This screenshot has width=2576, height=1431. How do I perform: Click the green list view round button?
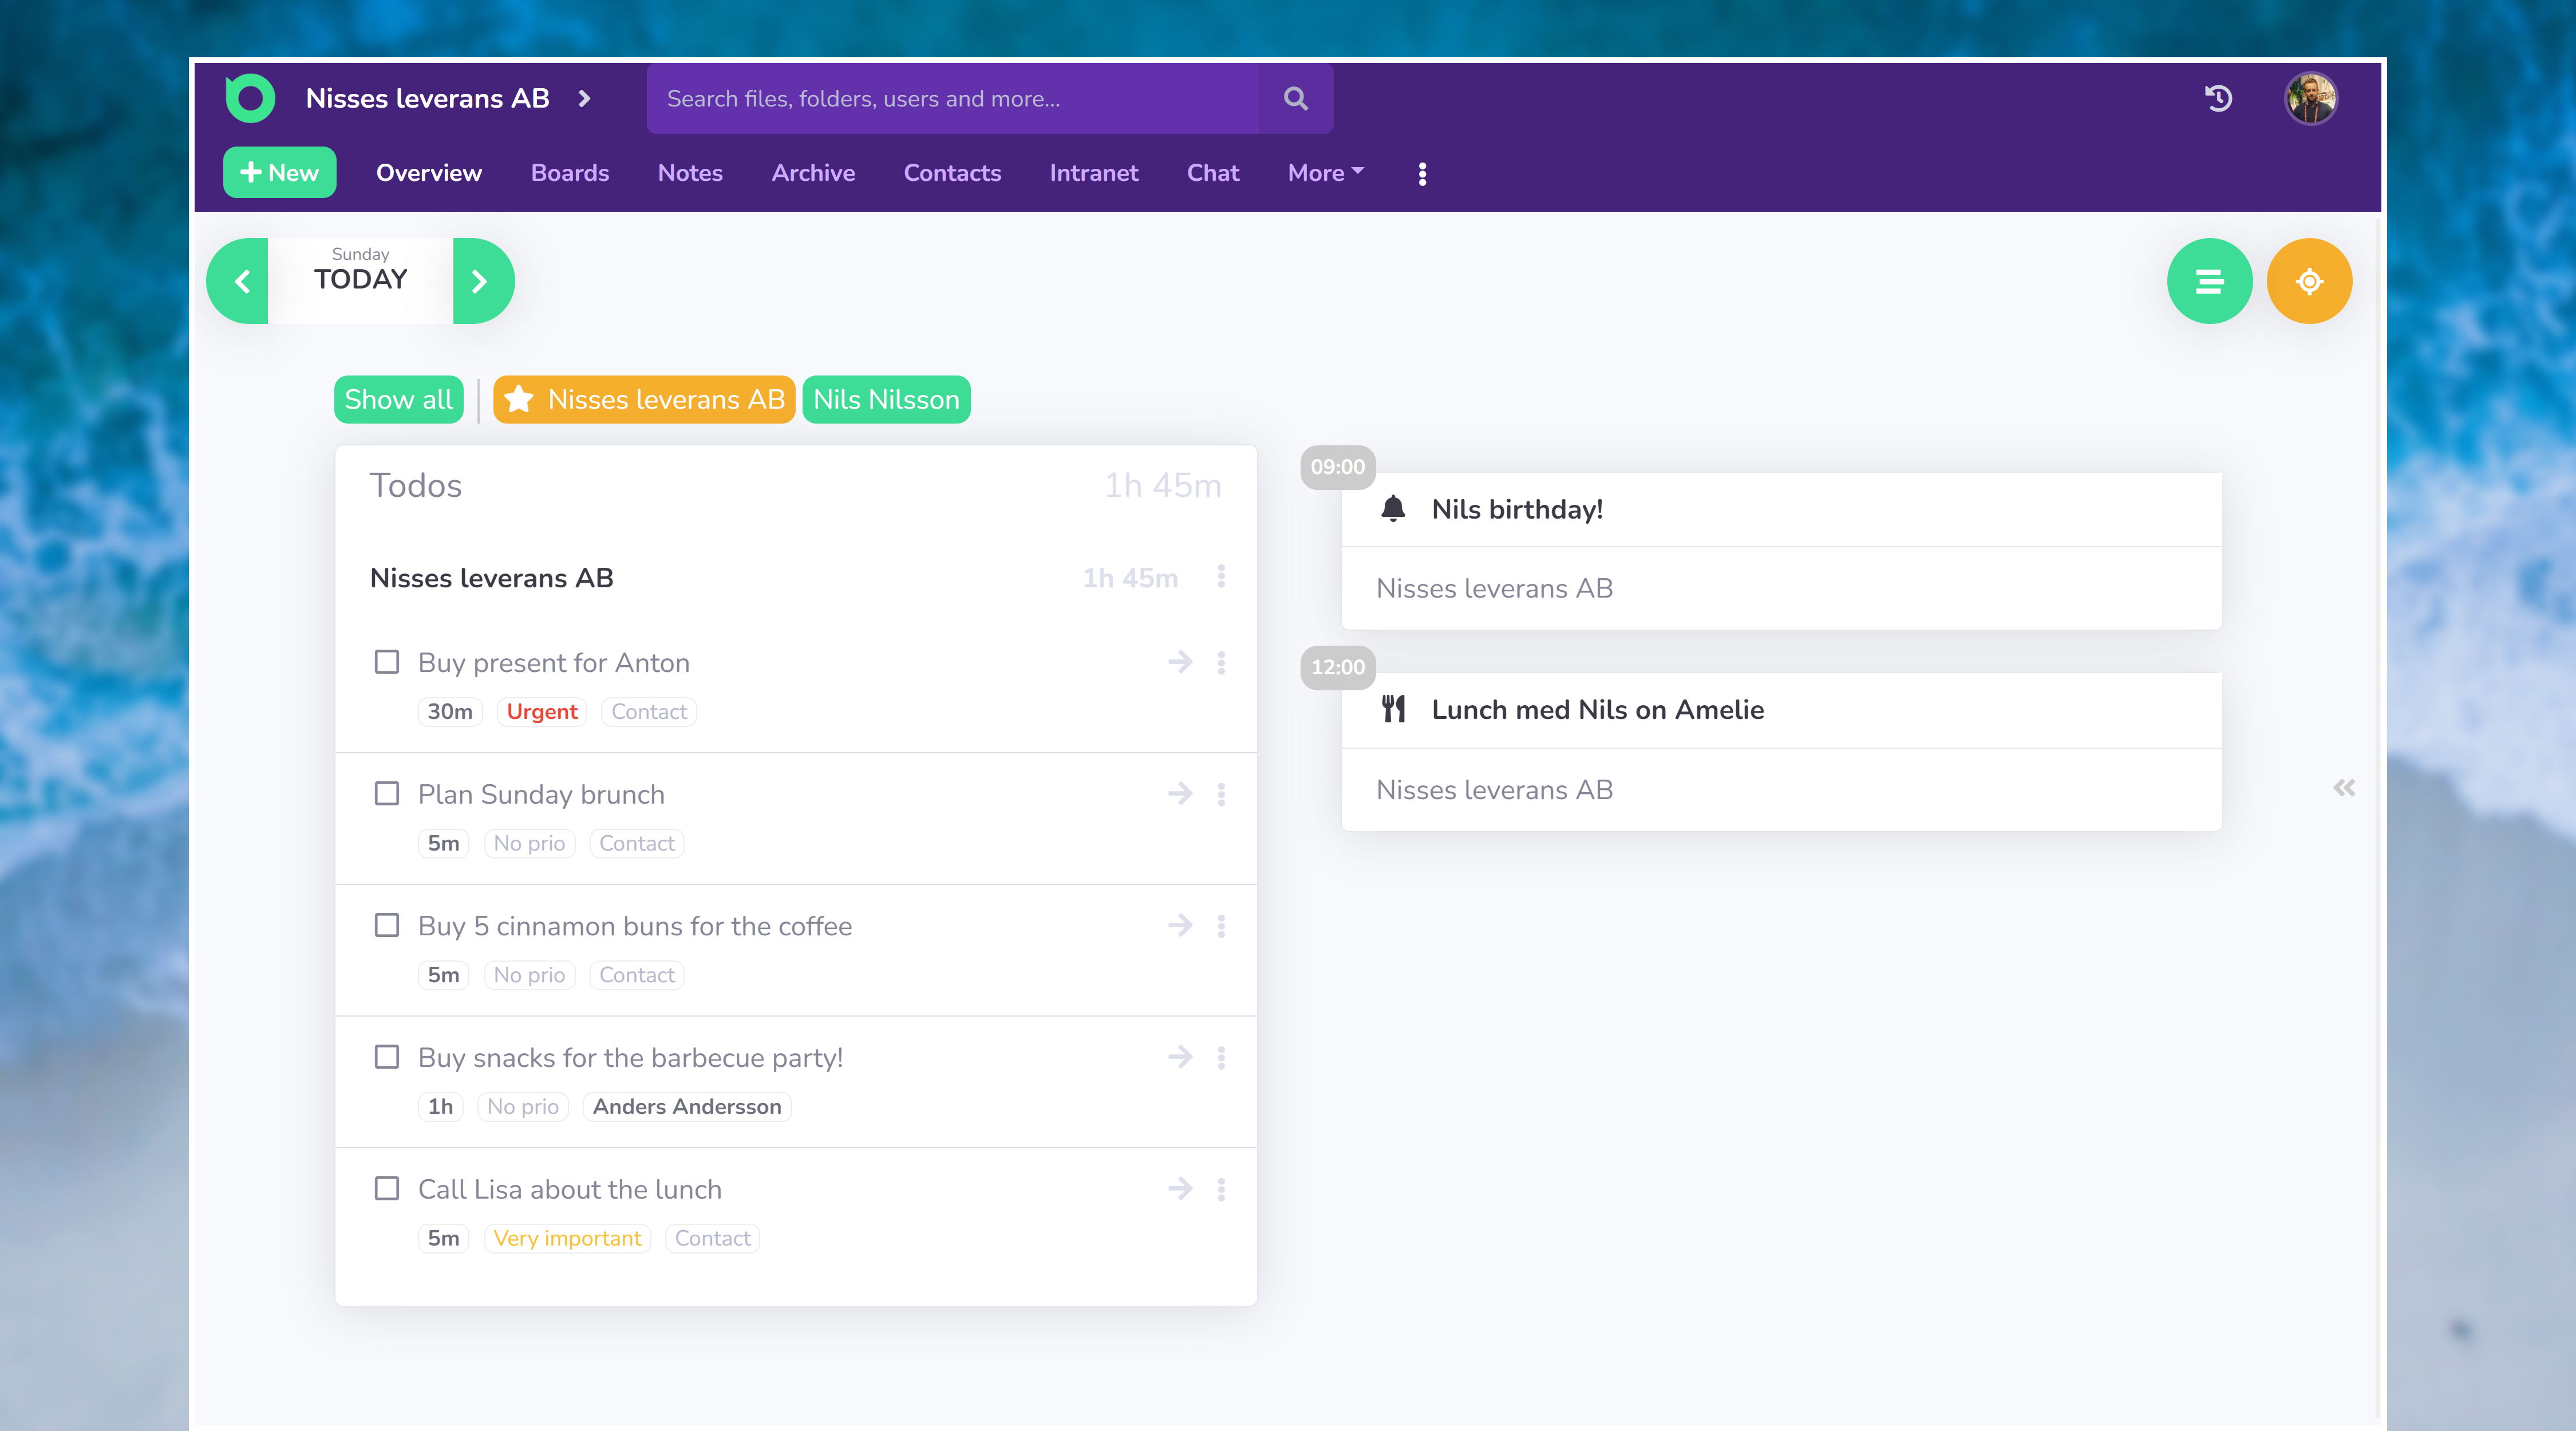[2209, 281]
